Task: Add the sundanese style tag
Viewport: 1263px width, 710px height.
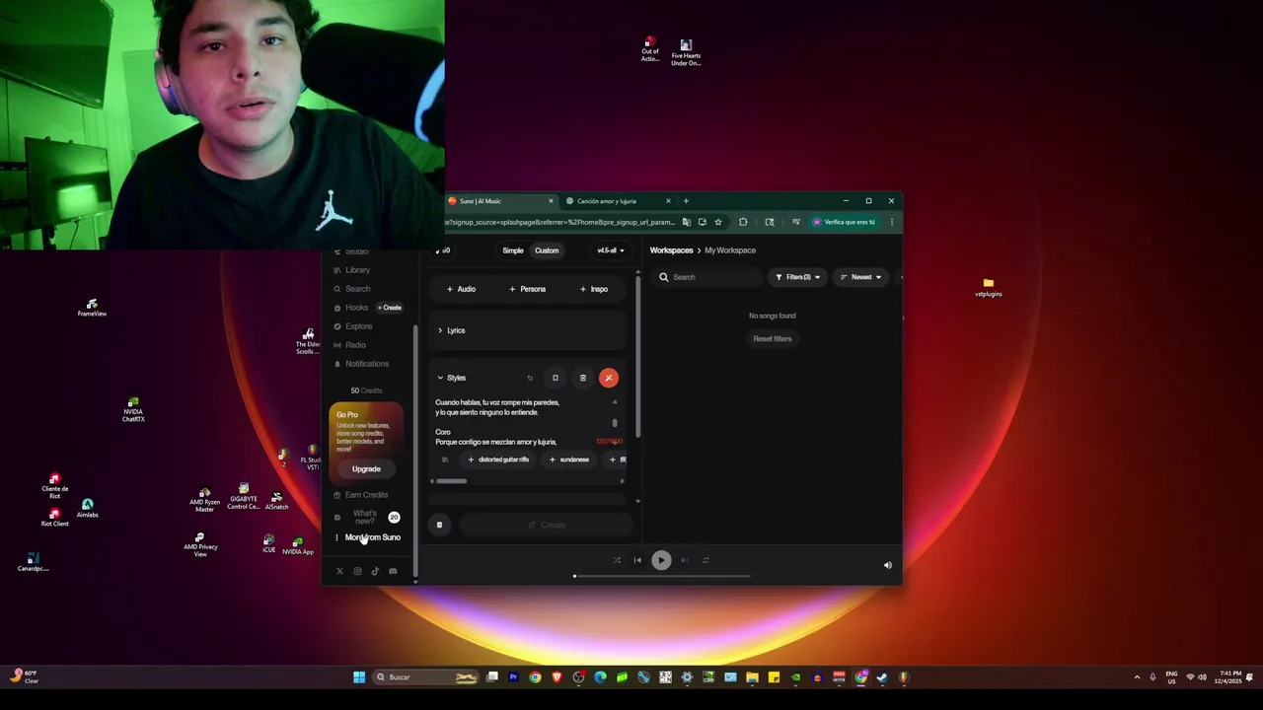Action: [x=569, y=460]
